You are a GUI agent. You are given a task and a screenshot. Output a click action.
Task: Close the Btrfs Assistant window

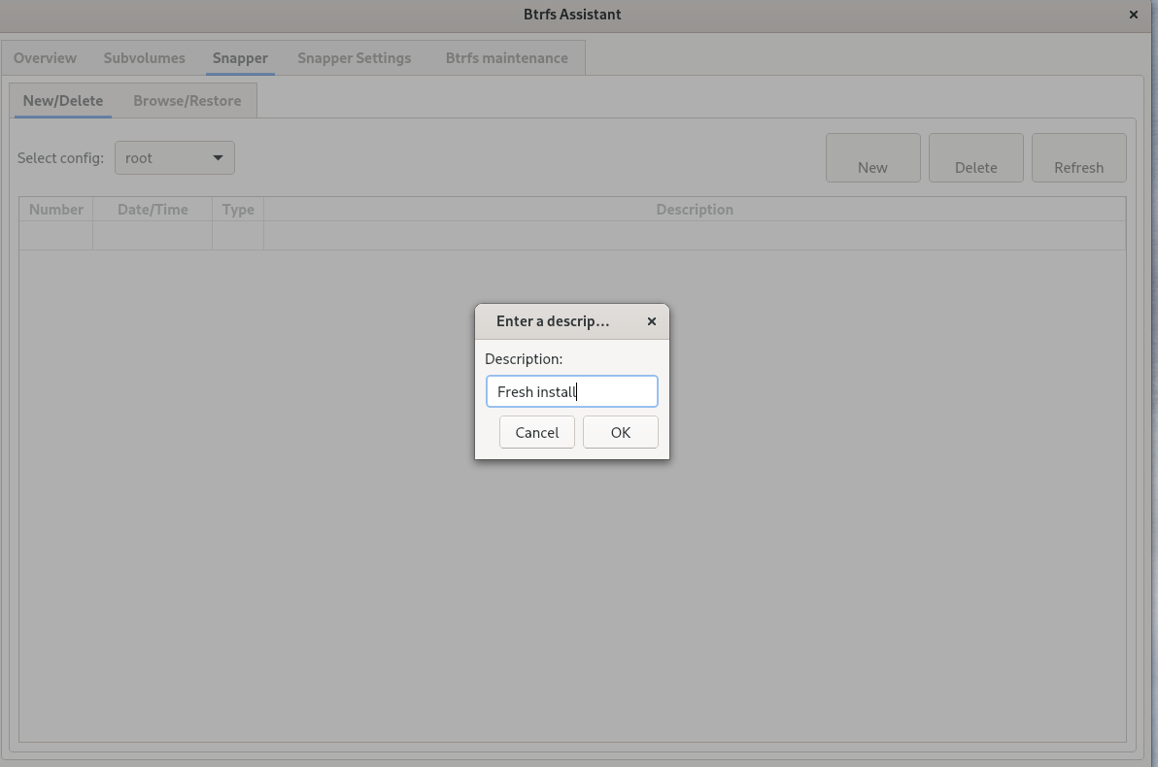pos(1134,14)
